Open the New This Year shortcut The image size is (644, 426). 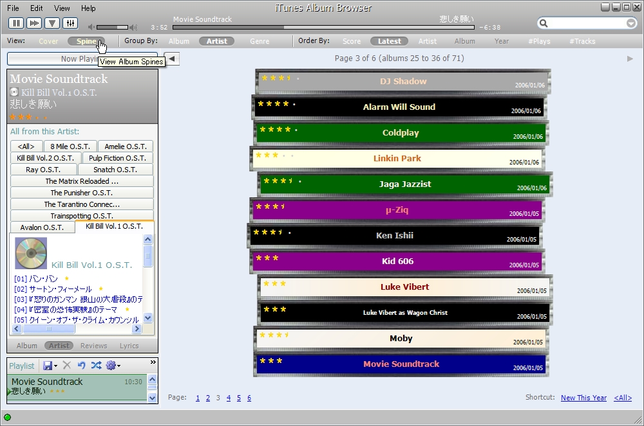tap(583, 398)
